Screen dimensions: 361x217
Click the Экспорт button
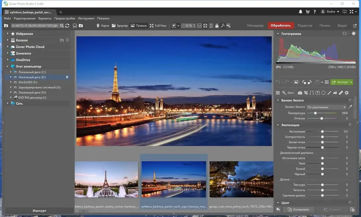[x=342, y=82]
